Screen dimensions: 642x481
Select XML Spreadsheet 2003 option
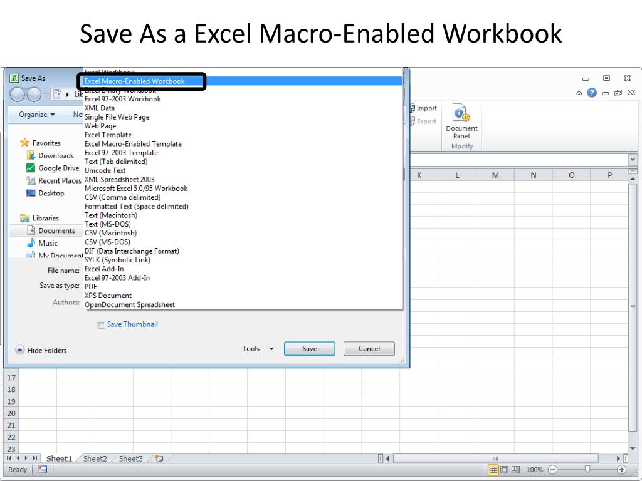click(x=243, y=180)
